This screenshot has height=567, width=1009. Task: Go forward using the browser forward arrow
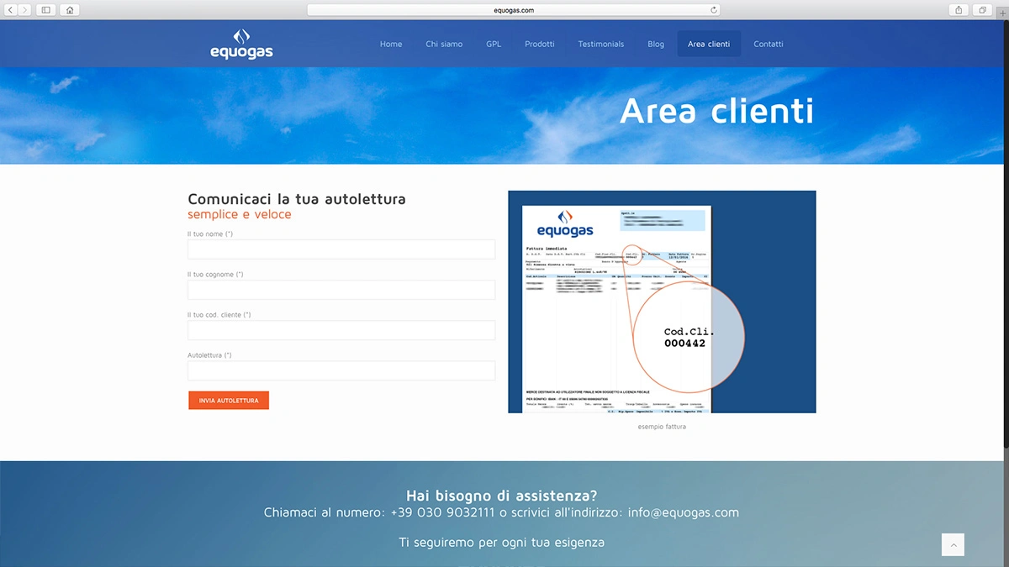point(24,10)
